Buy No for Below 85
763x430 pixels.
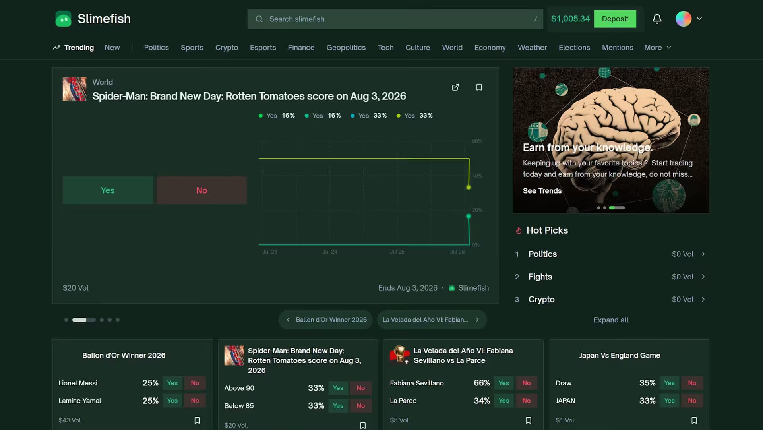361,406
